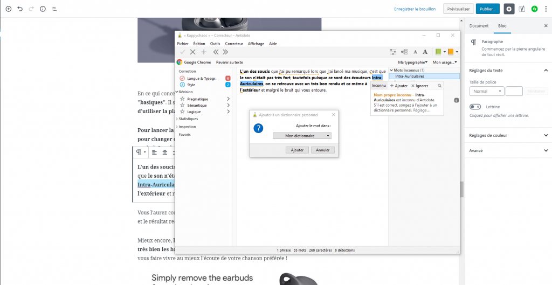Toggle the Lettrine switch
552x285 pixels.
tap(475, 107)
